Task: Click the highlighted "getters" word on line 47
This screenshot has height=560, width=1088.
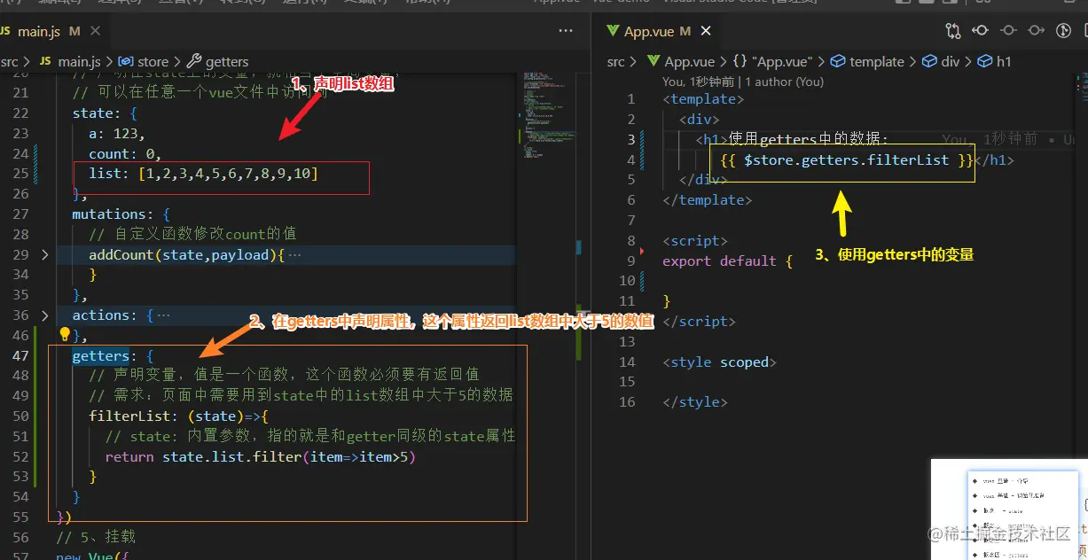Action: (101, 355)
